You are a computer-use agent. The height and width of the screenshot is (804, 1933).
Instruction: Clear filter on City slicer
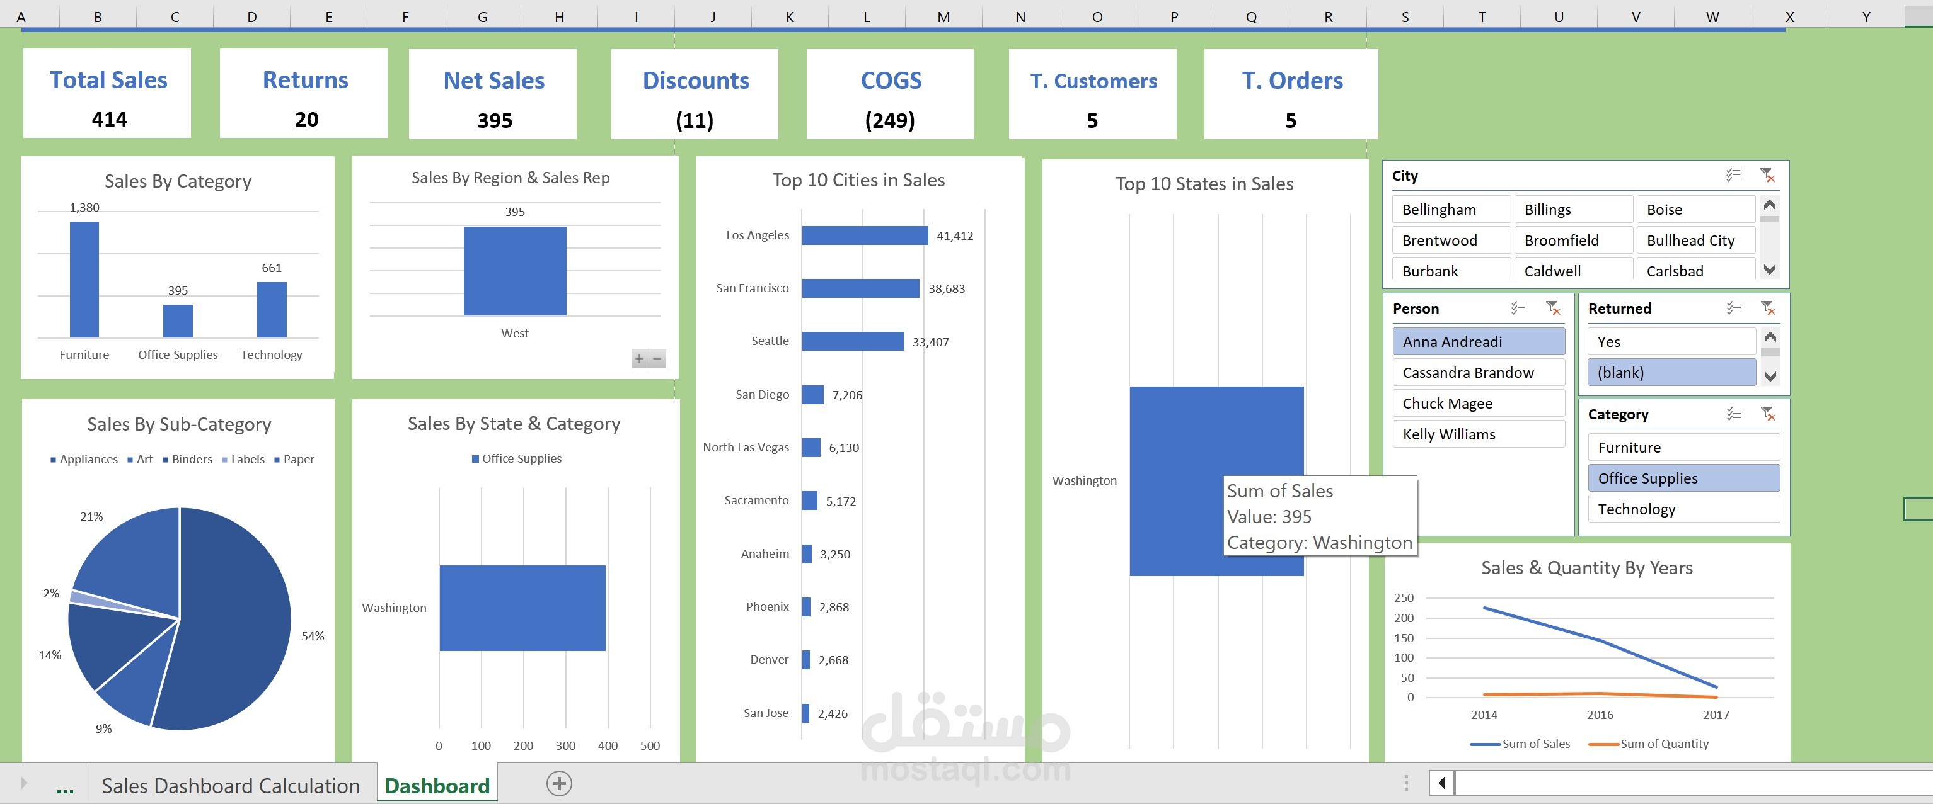coord(1767,175)
